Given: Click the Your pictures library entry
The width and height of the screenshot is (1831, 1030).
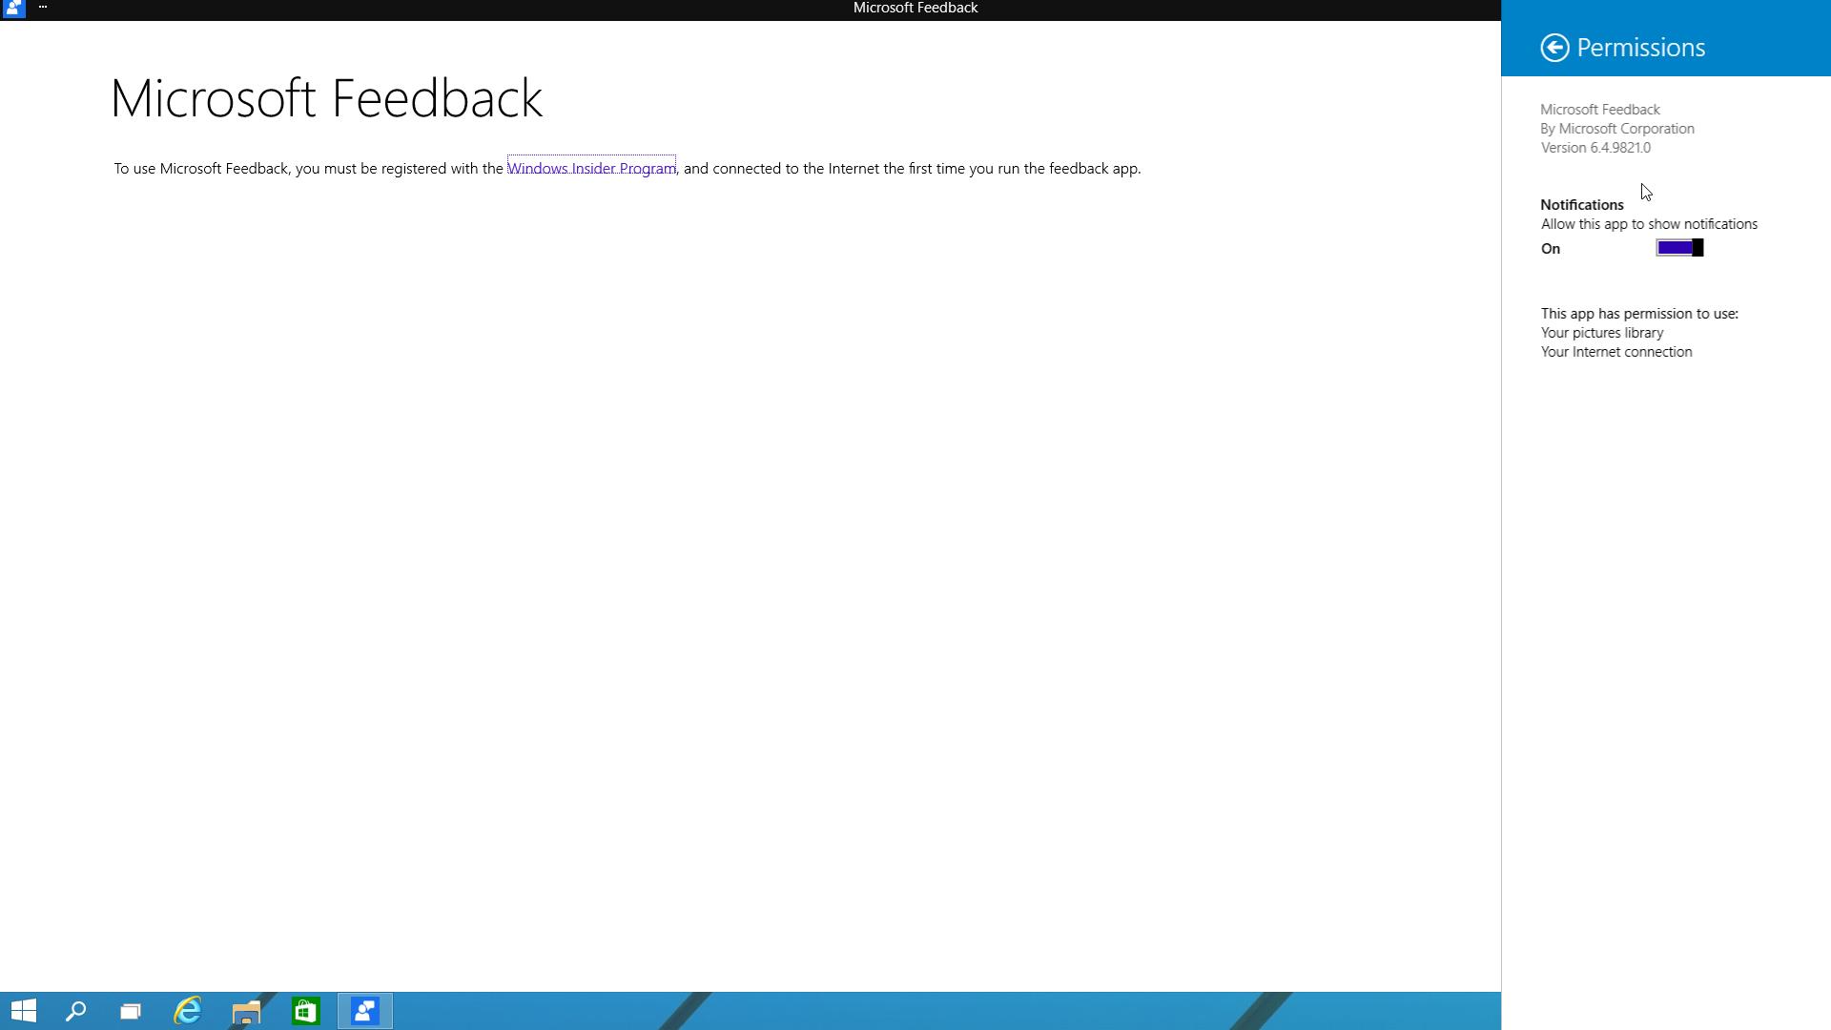Looking at the screenshot, I should click(1602, 333).
